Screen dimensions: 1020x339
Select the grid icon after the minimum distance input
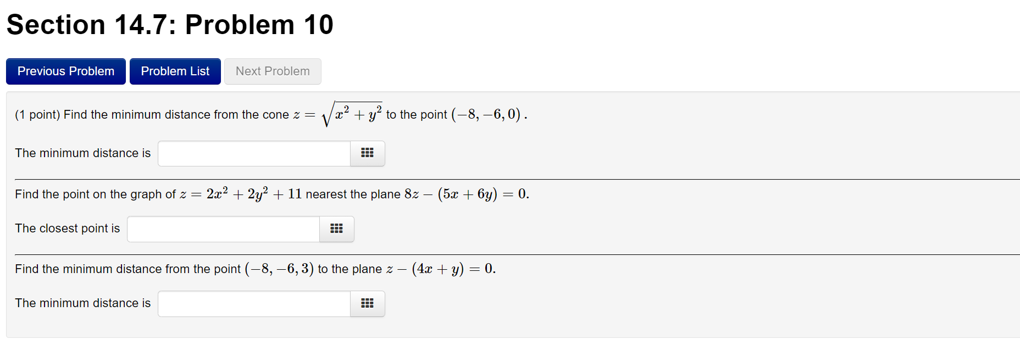tap(367, 154)
